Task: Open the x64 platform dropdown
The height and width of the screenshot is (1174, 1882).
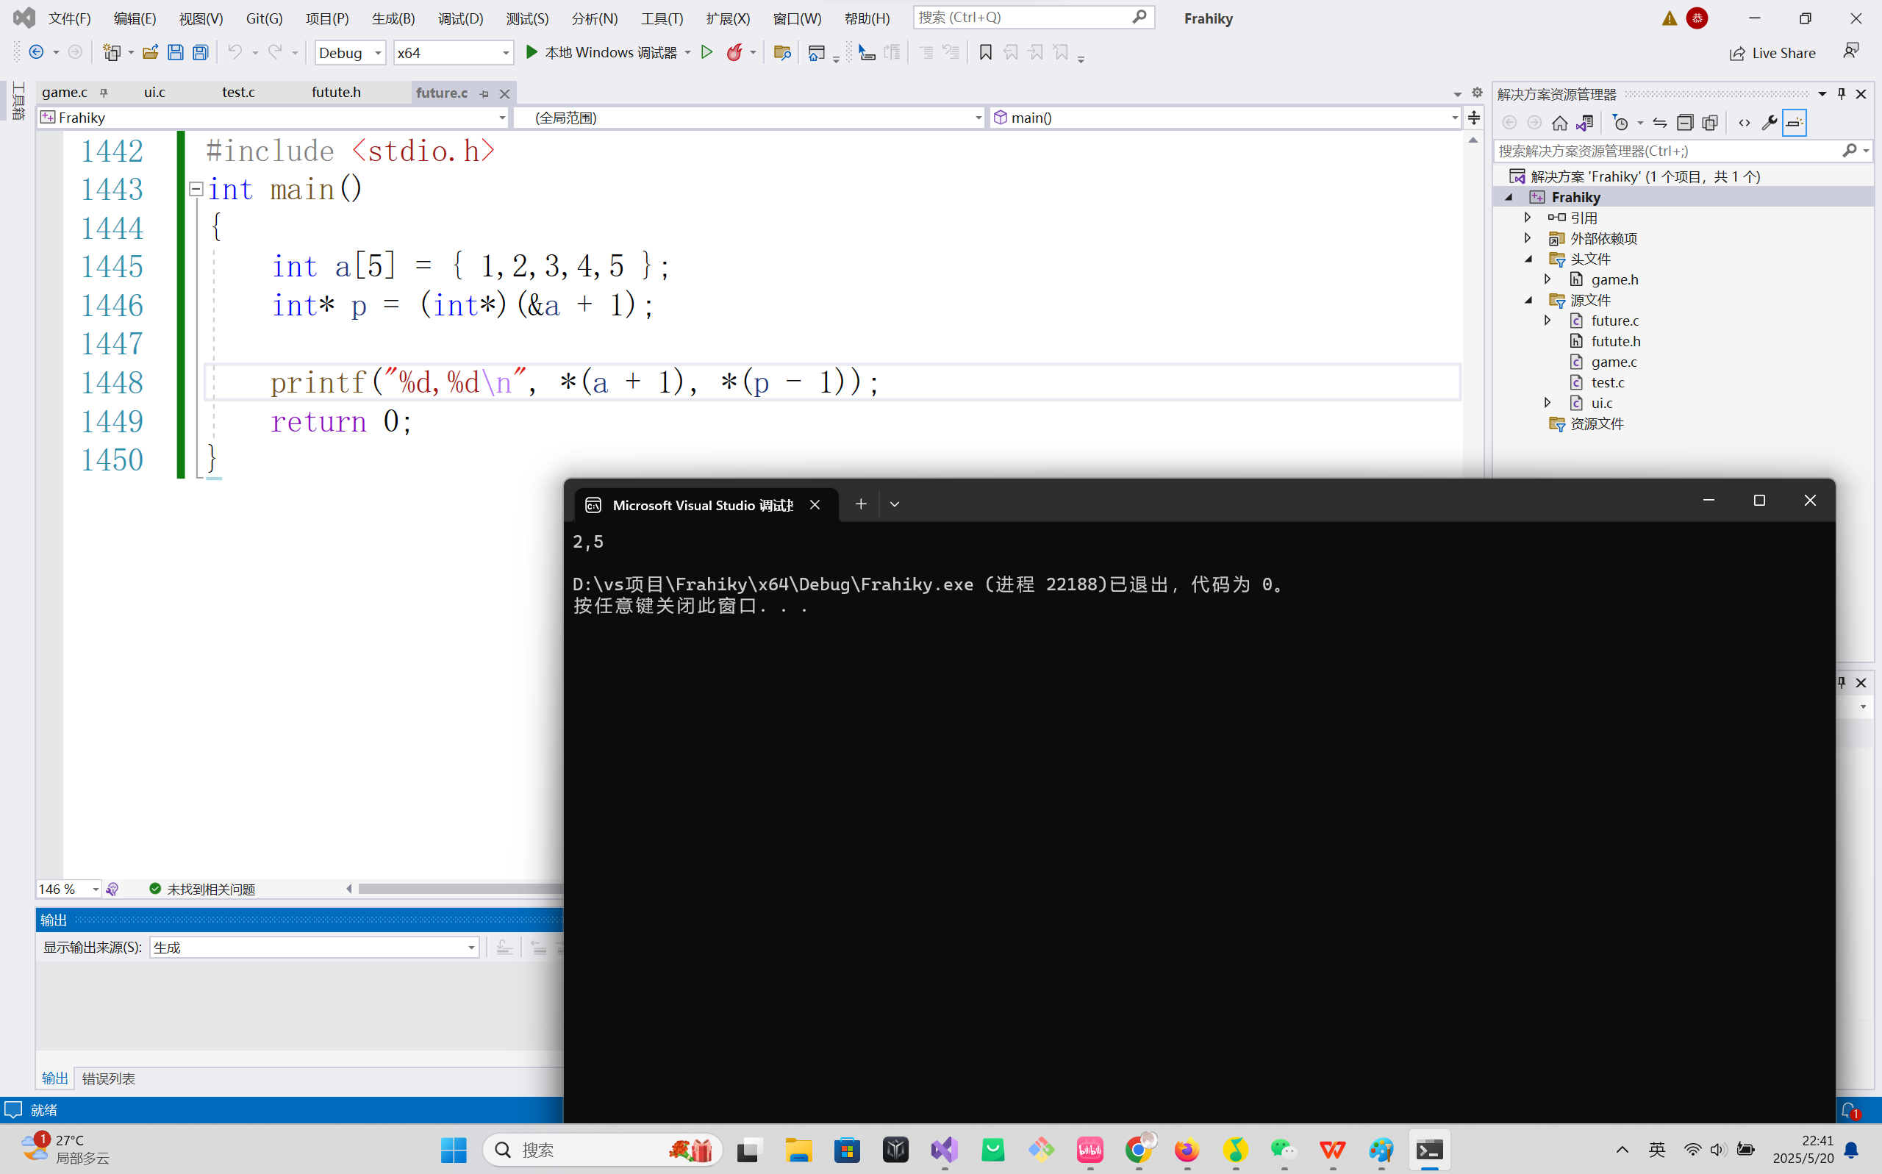Action: click(506, 53)
